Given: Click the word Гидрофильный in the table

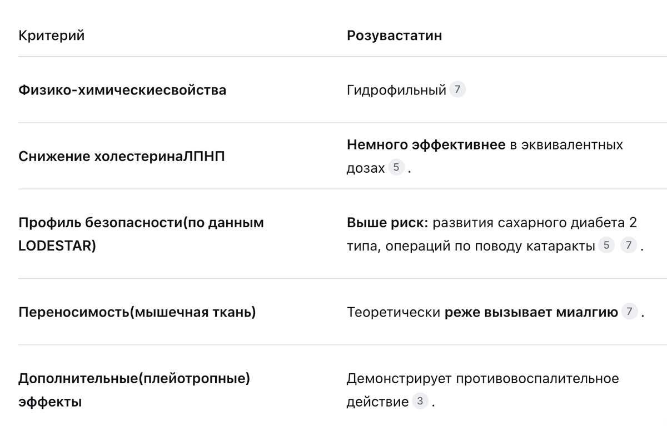Looking at the screenshot, I should point(396,90).
